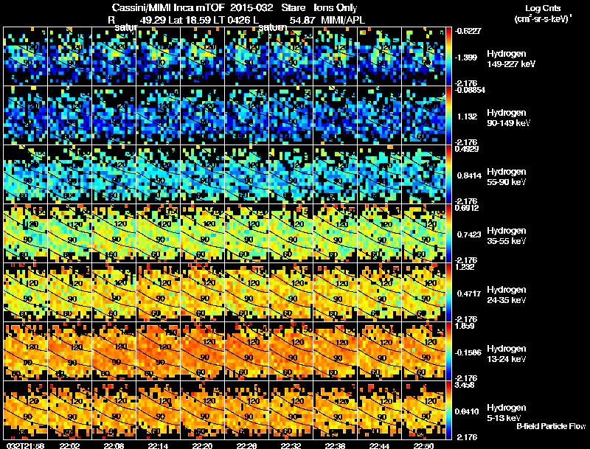The width and height of the screenshot is (590, 449).
Task: Open the 5-13 keV panel at 22:50
Action: click(x=423, y=411)
